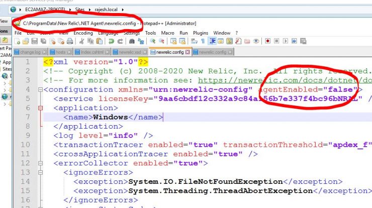The image size is (372, 208).
Task: Create a new document with New icon
Action: pos(17,41)
